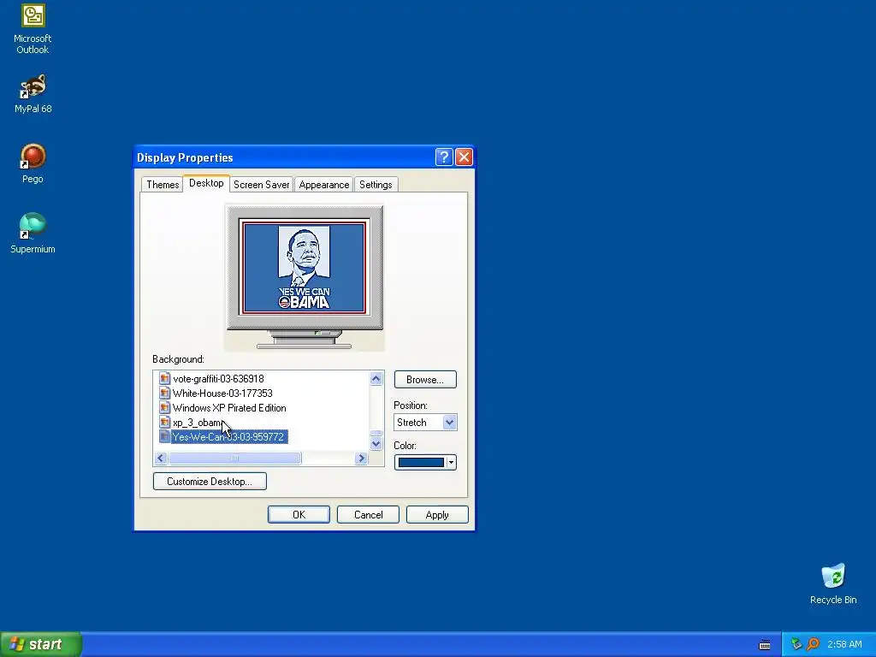The image size is (876, 657).
Task: Click the list horizontal scroll right arrow
Action: pos(361,459)
